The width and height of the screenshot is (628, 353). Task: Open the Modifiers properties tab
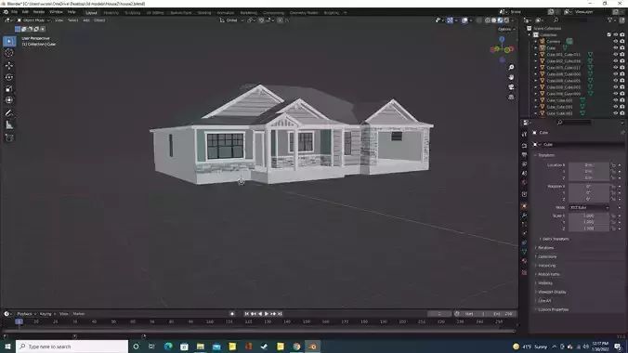[x=524, y=216]
